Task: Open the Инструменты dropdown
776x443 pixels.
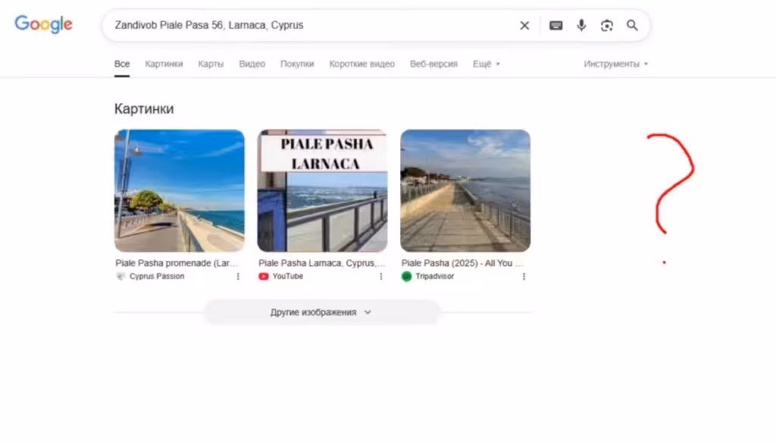Action: [x=615, y=64]
